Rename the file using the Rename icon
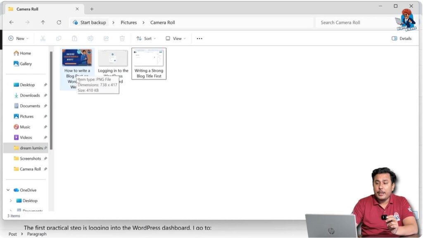This screenshot has height=238, width=423. coord(90,38)
